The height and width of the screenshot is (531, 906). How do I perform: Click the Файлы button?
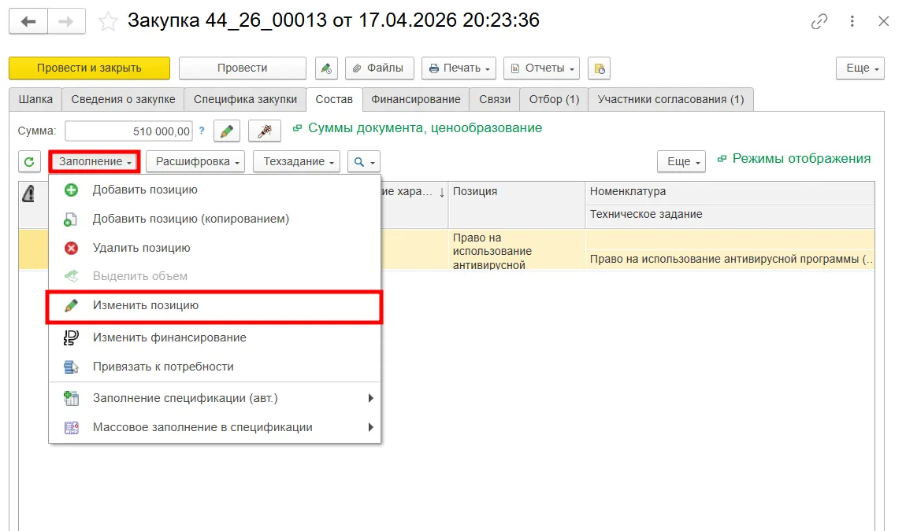pos(380,68)
